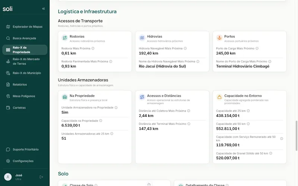
Task: Click the Hidrovias waves icon
Action: pyautogui.click(x=142, y=38)
